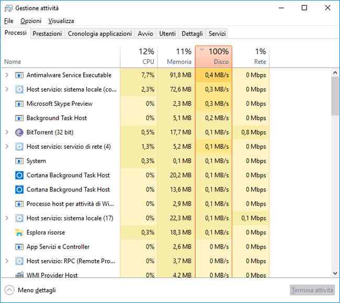Click the App Servizi e Controller icon

[19, 247]
